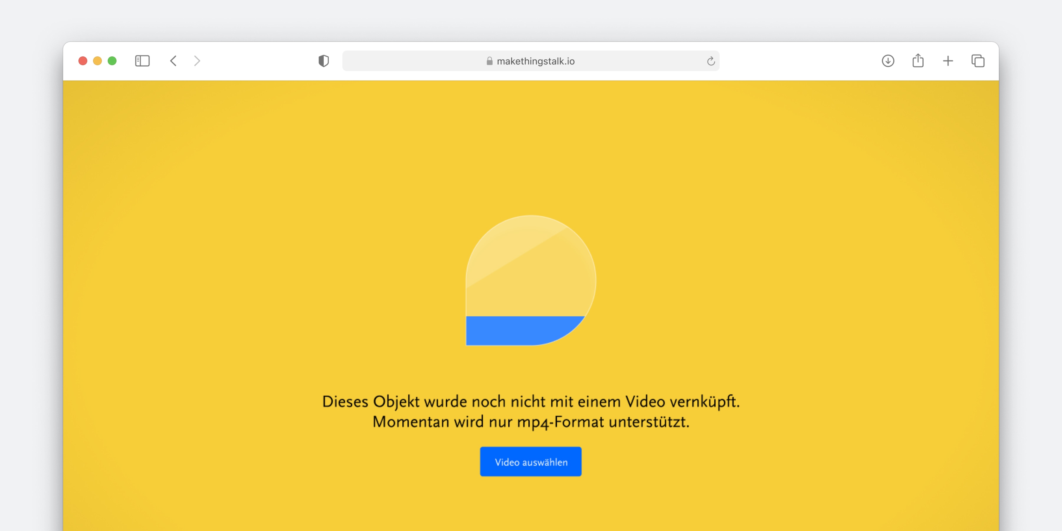The image size is (1062, 531).
Task: Click the lock icon beside the URL
Action: (489, 61)
